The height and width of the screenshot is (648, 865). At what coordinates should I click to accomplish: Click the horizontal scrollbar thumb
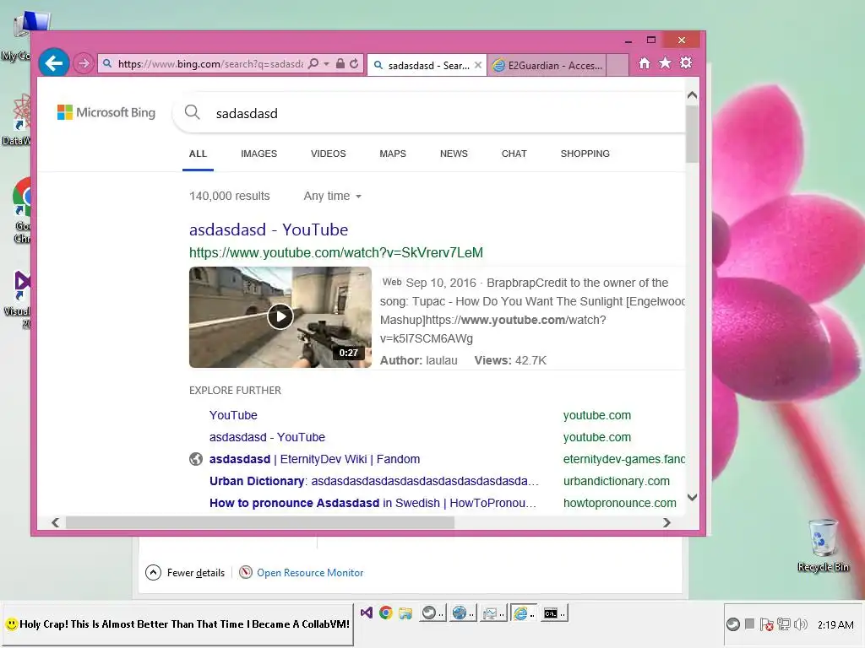point(260,522)
